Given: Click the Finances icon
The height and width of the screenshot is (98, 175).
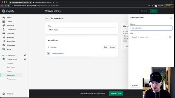Looking at the screenshot, I should pos(4,33).
